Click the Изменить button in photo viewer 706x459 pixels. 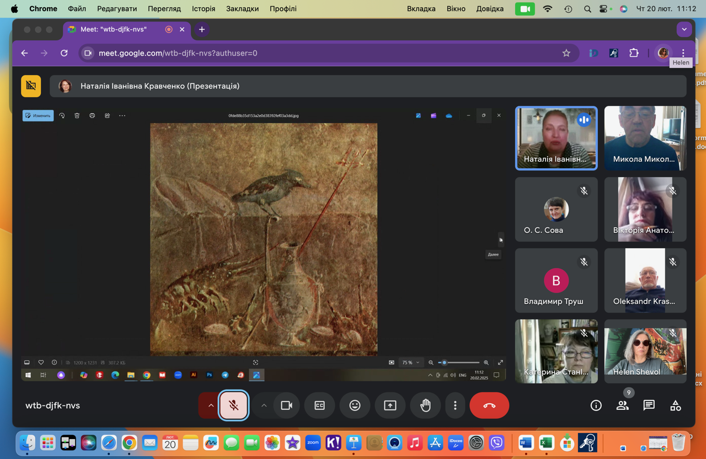point(38,115)
